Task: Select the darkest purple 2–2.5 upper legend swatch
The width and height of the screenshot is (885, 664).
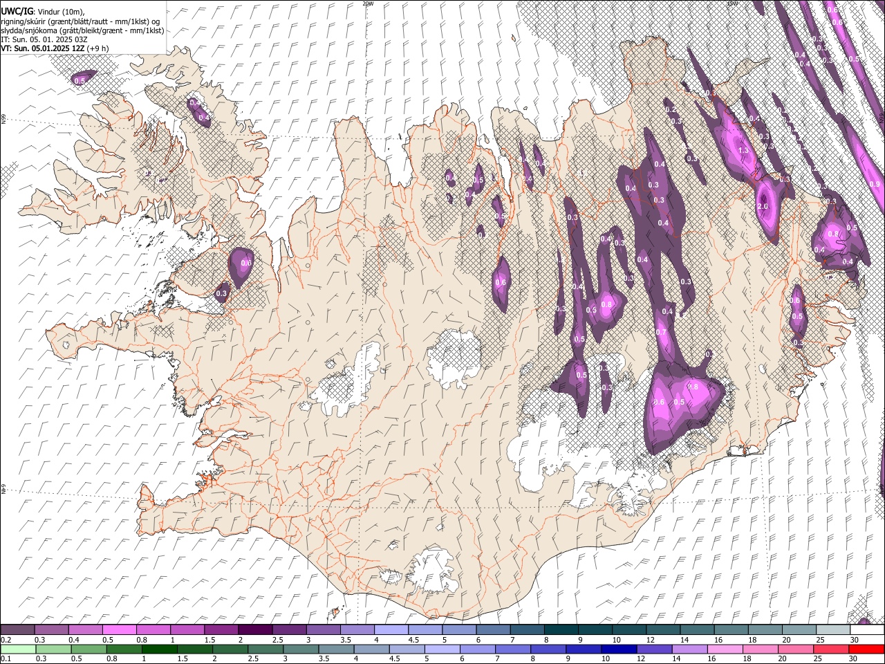Action: [255, 630]
